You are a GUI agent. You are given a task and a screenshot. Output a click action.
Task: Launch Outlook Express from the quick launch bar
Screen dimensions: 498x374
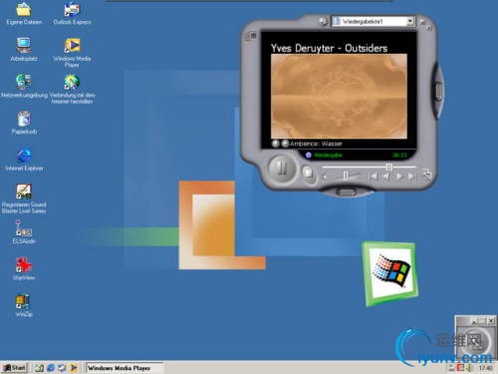tap(62, 368)
